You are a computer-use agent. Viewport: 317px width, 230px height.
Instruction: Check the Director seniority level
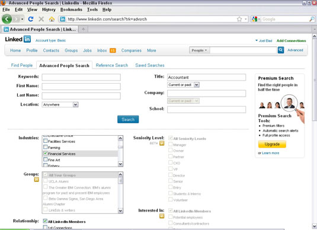coord(171,175)
